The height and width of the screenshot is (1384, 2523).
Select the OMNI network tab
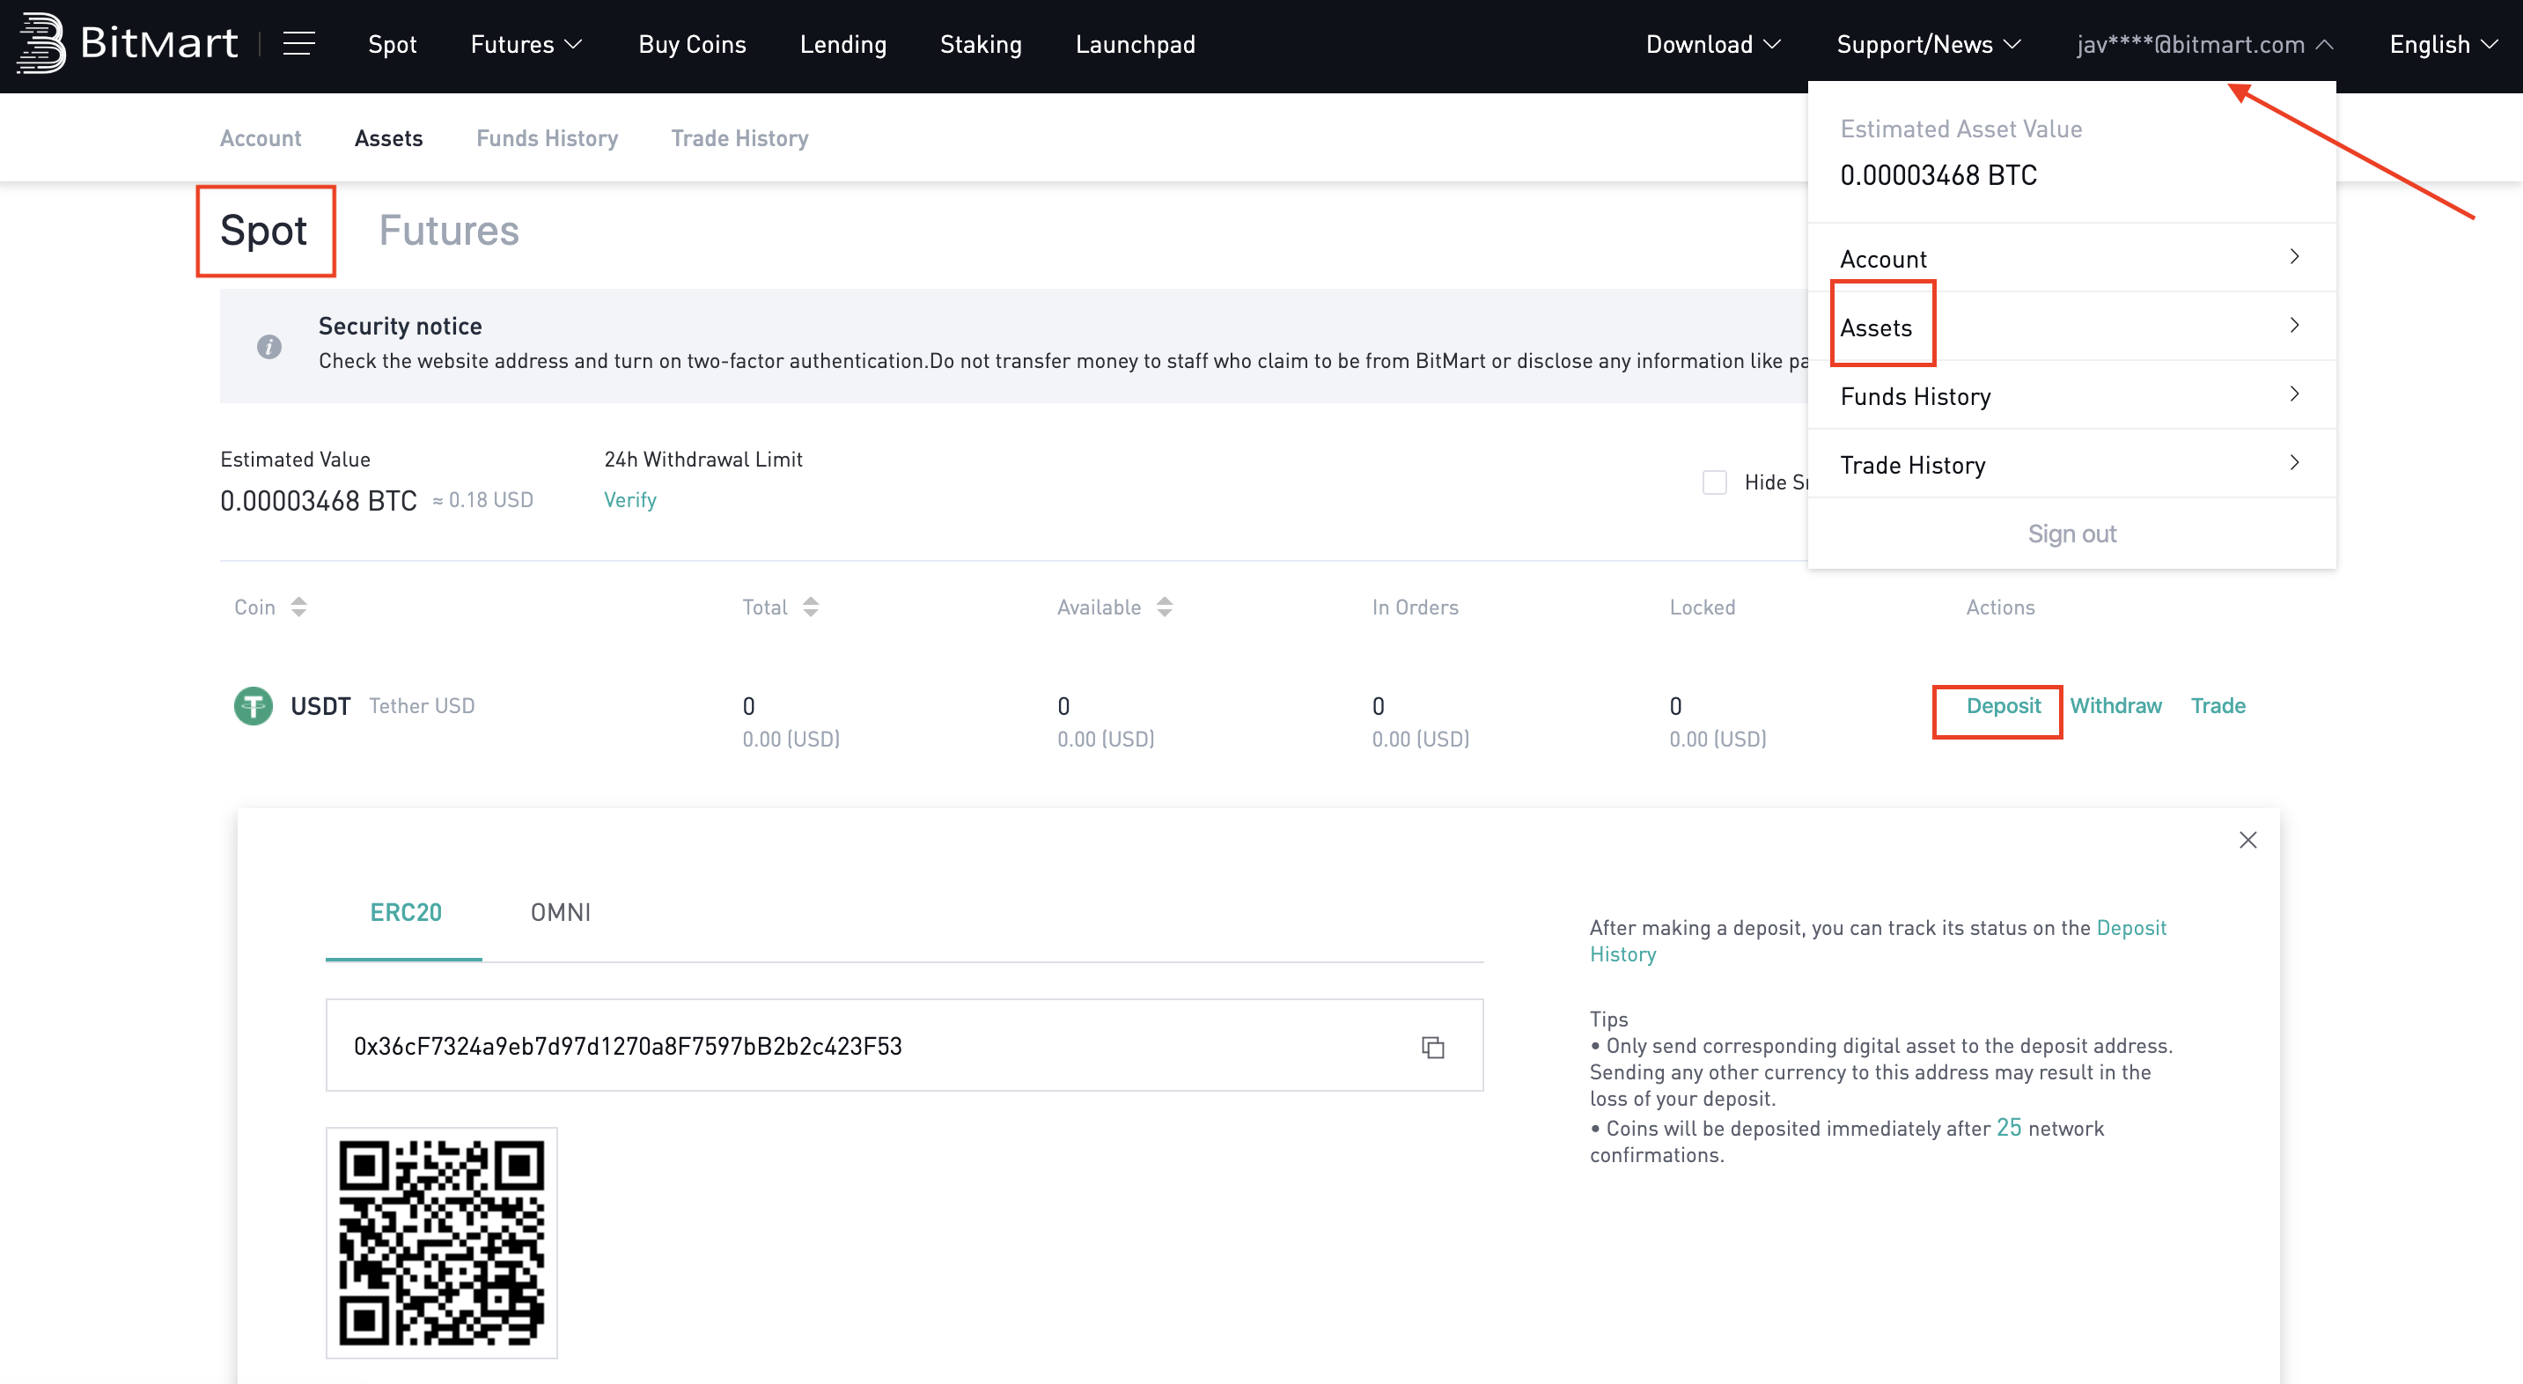560,912
